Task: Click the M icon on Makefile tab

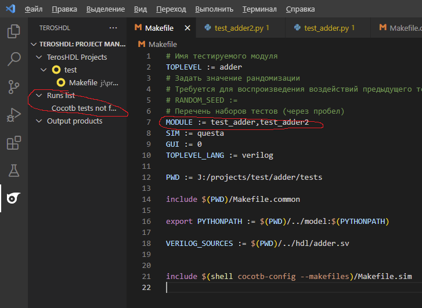Action: 138,27
